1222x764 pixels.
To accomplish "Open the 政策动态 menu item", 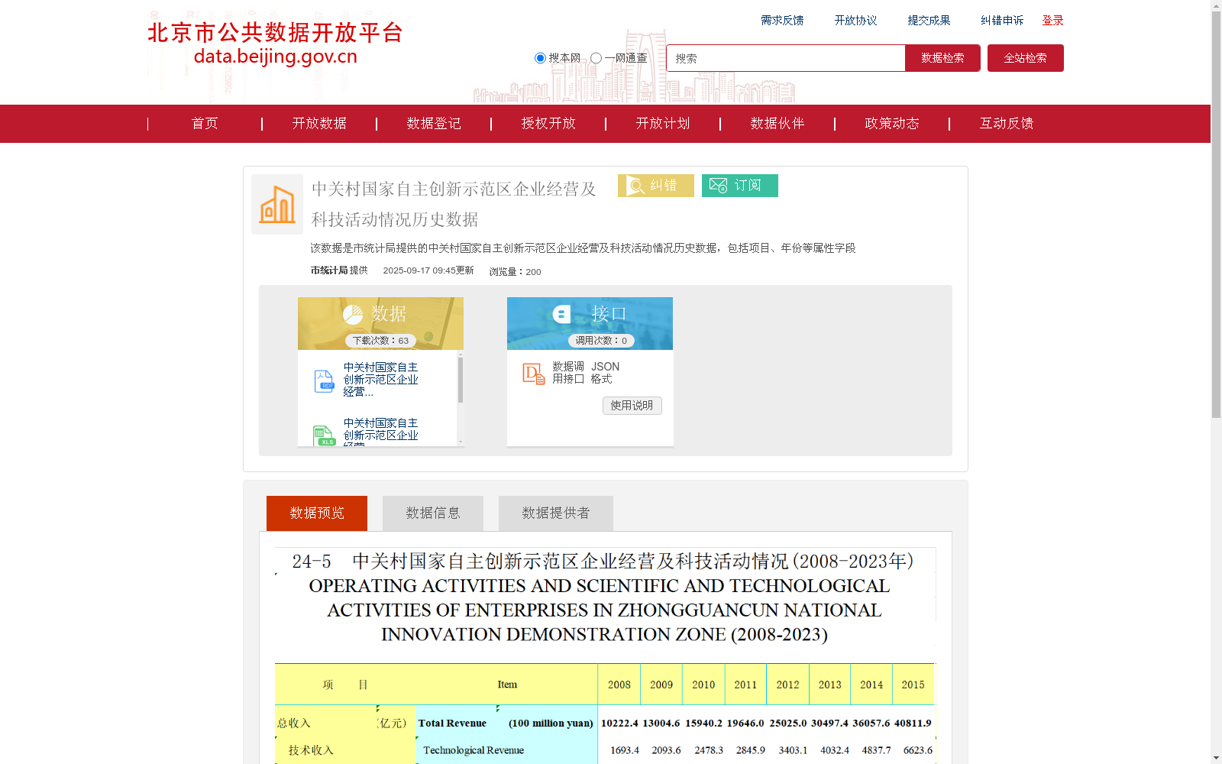I will [x=892, y=124].
